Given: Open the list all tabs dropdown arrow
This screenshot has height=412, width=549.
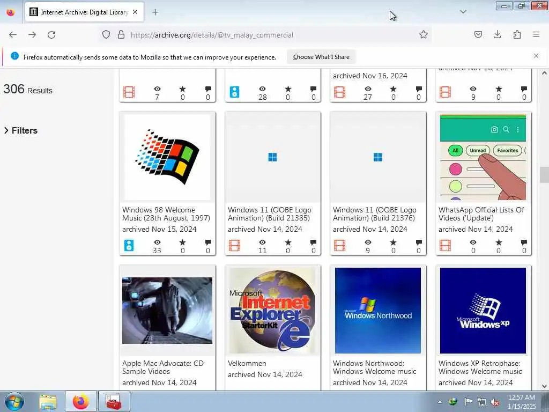Looking at the screenshot, I should point(463,12).
